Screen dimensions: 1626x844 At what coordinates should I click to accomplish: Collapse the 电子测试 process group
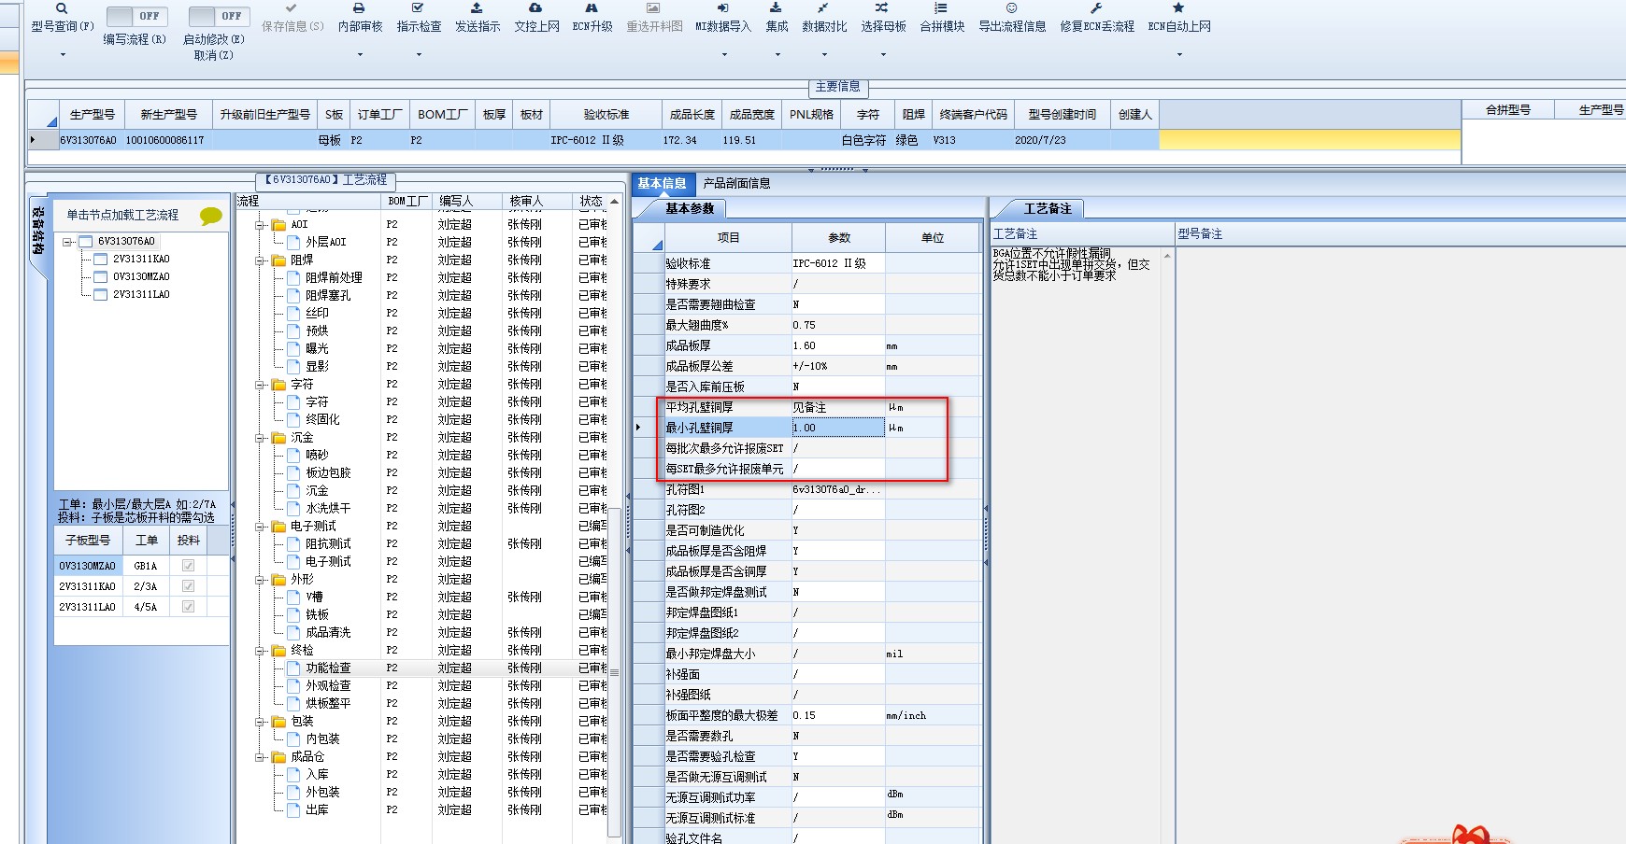click(260, 527)
